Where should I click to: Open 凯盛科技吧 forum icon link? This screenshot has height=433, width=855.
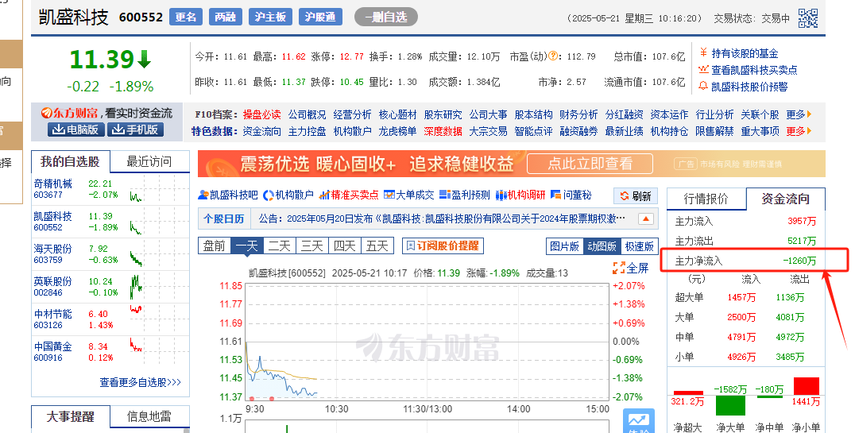[228, 195]
